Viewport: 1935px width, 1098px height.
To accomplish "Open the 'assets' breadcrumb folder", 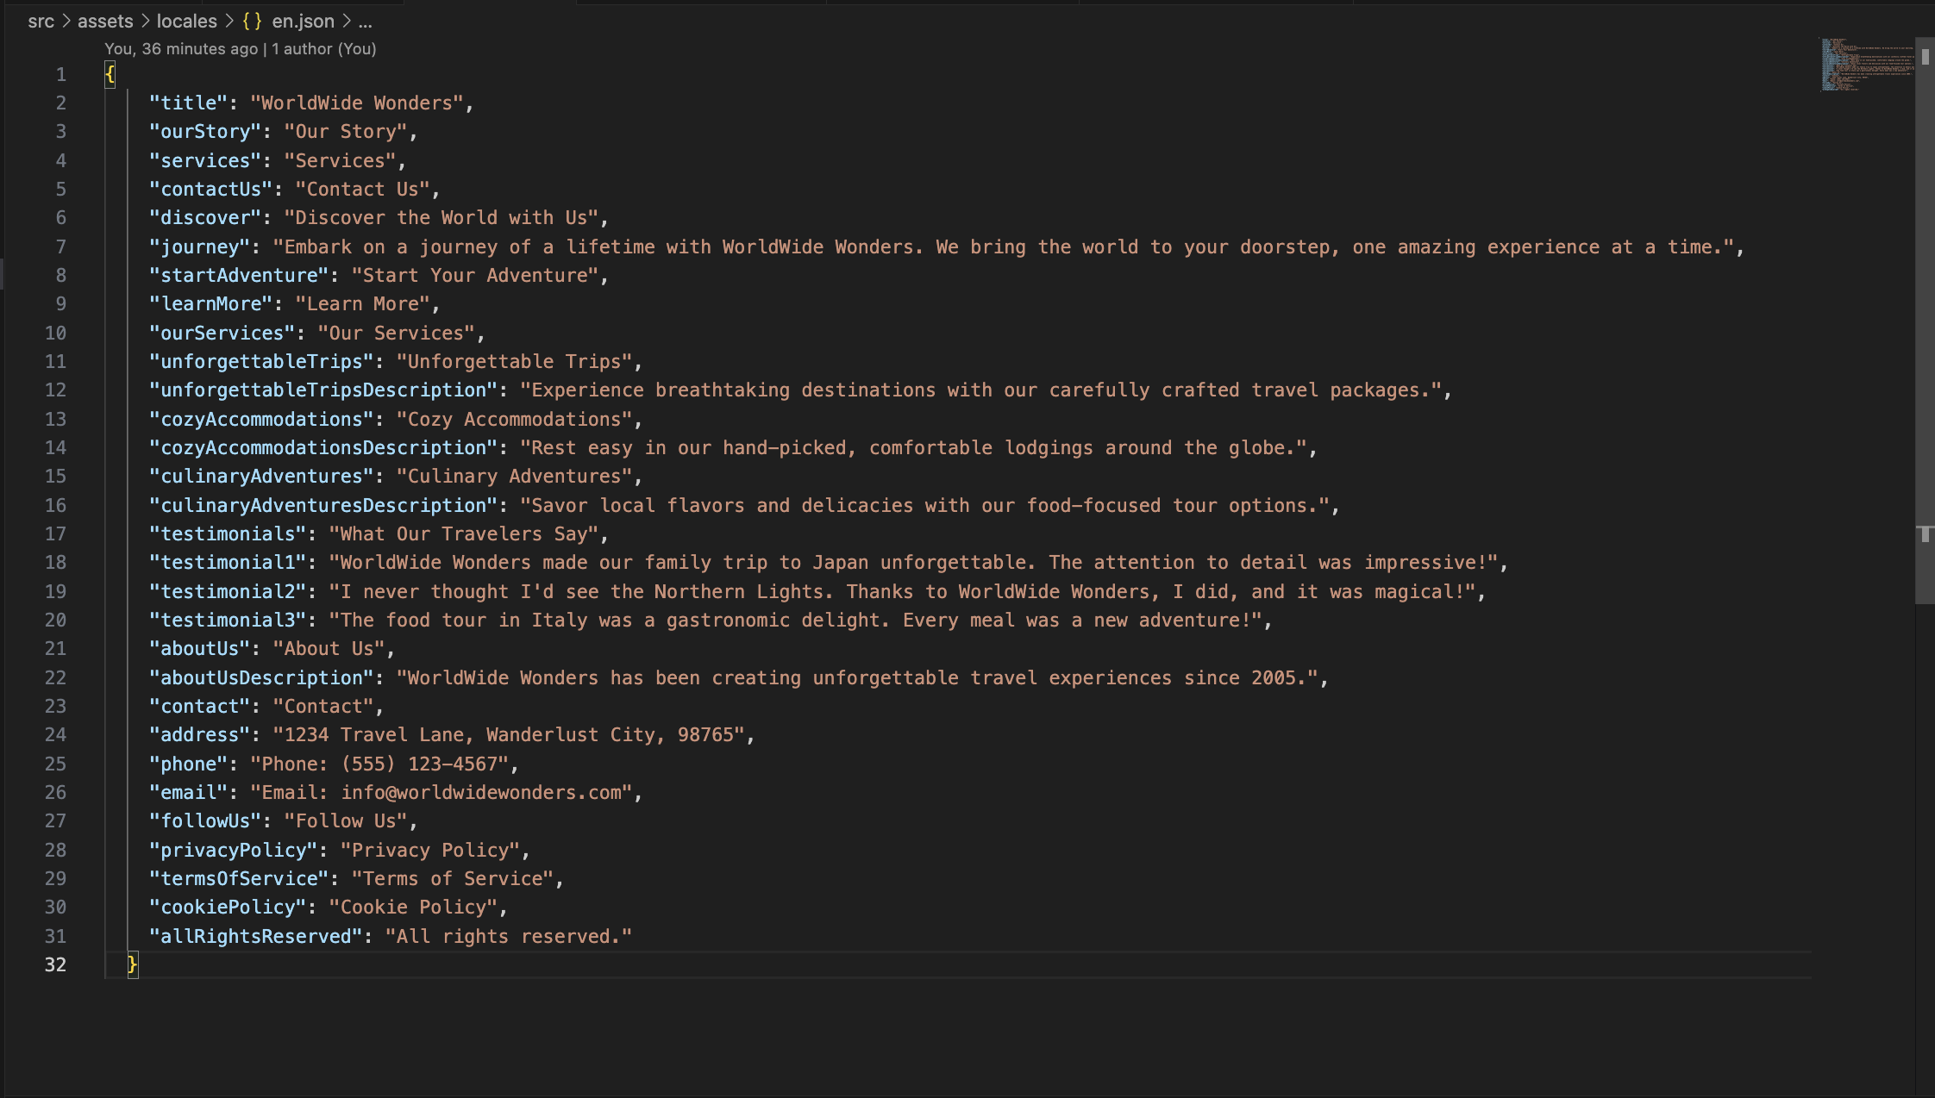I will (105, 21).
